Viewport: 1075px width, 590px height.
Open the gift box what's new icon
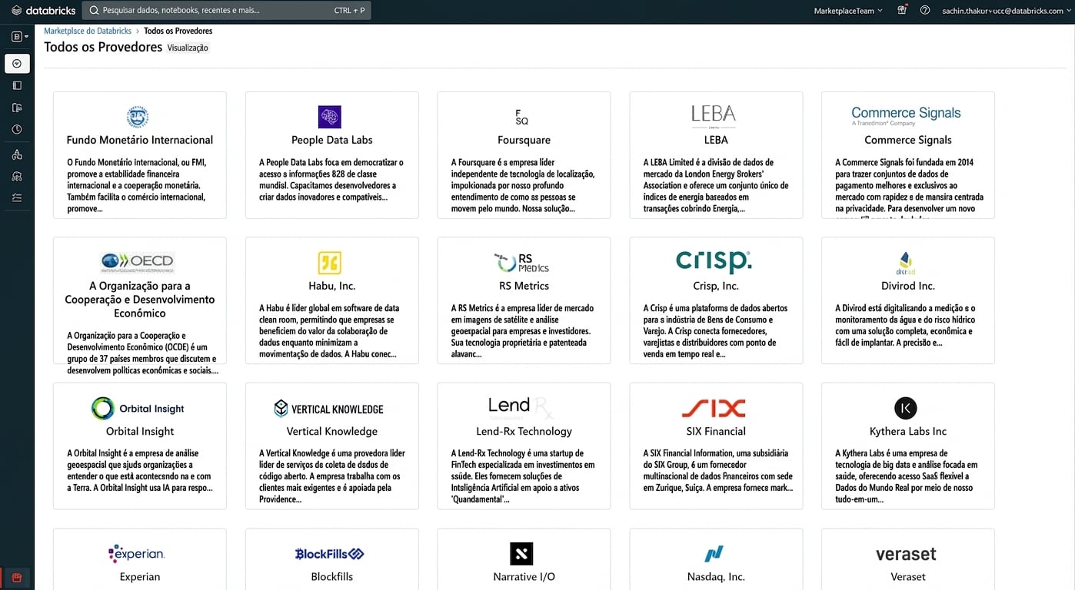902,11
